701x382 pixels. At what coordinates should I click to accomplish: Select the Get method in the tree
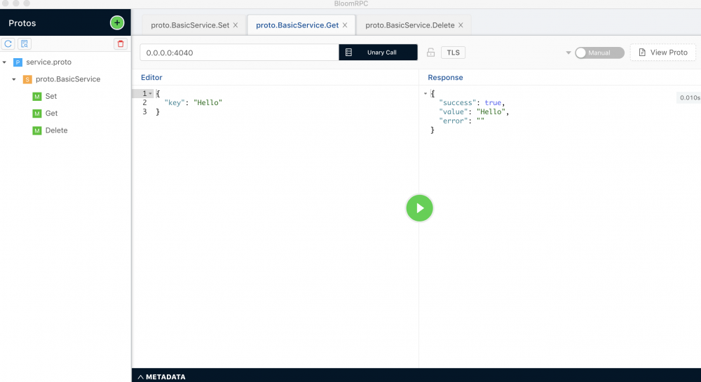tap(51, 114)
